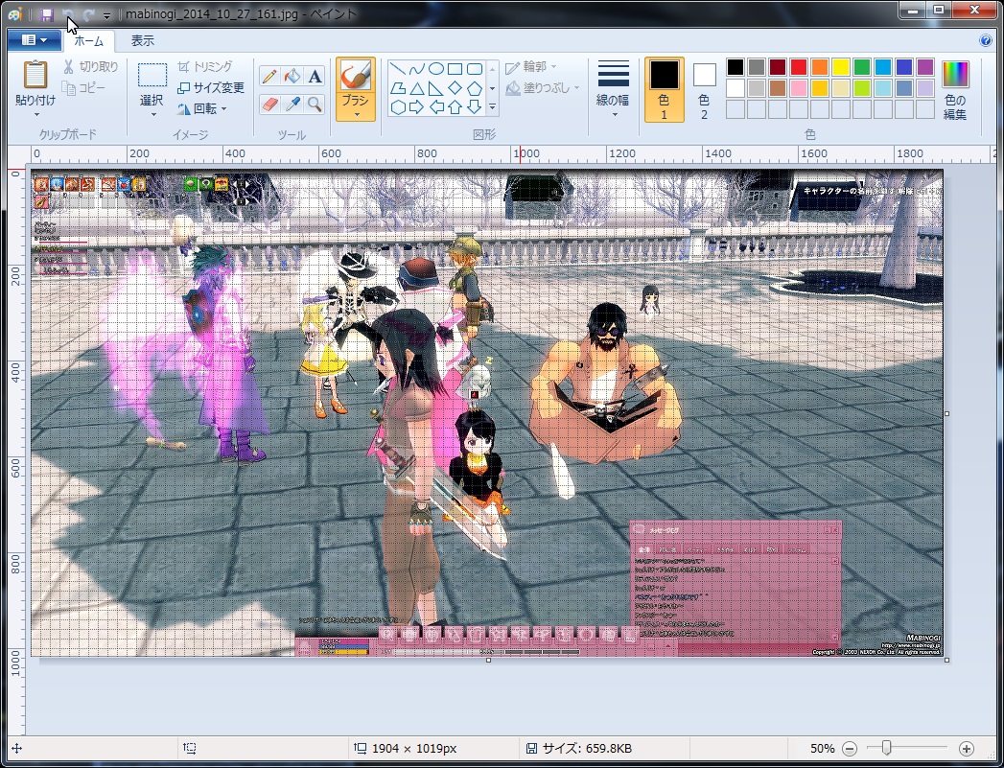Pick the red color swatch
Image resolution: width=1004 pixels, height=768 pixels.
click(x=799, y=66)
